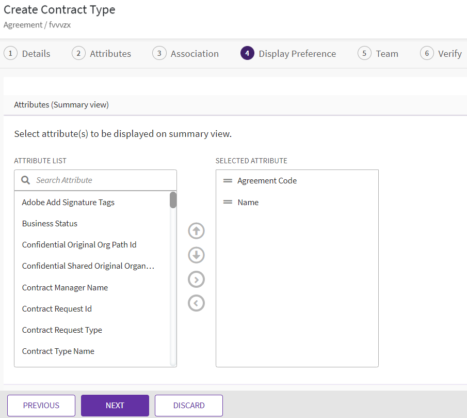This screenshot has width=467, height=418.
Task: Click the move down arrow icon
Action: pos(196,255)
